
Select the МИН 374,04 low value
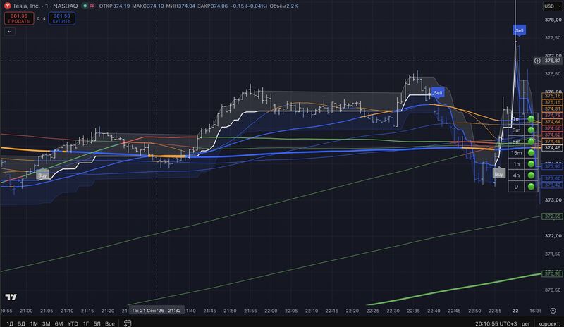(x=180, y=6)
